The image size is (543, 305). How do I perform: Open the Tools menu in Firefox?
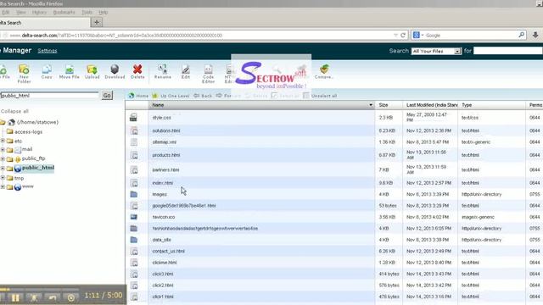87,13
